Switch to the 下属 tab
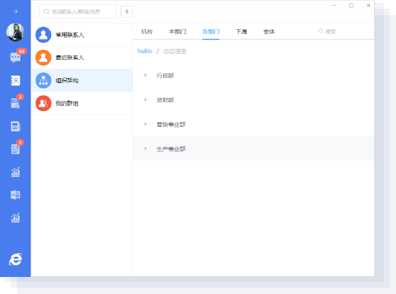Viewport: 396px width, 294px height. tap(241, 32)
